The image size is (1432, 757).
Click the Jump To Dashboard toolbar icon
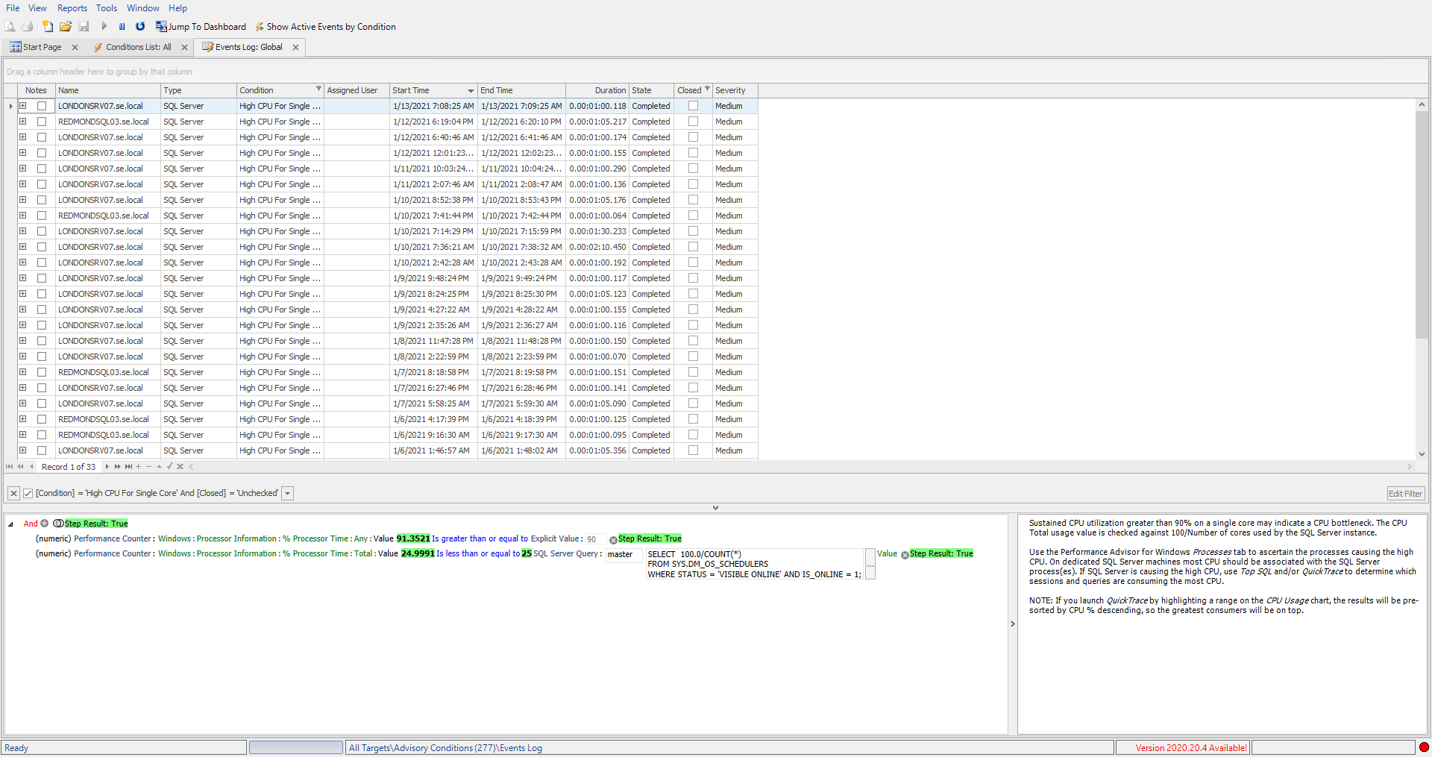click(162, 26)
